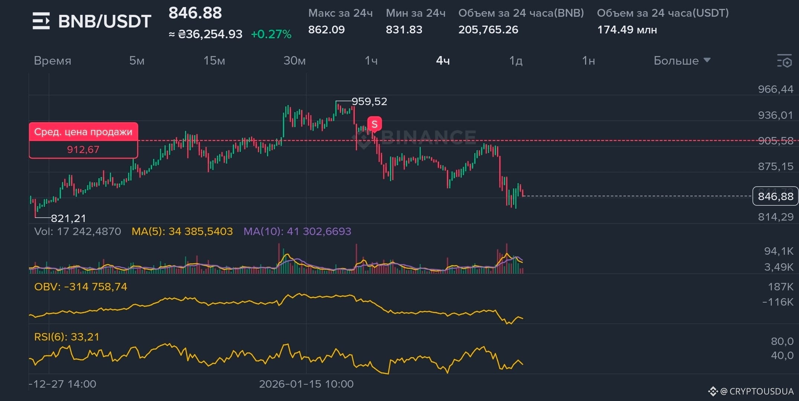Click the red S sell marker

pos(374,124)
